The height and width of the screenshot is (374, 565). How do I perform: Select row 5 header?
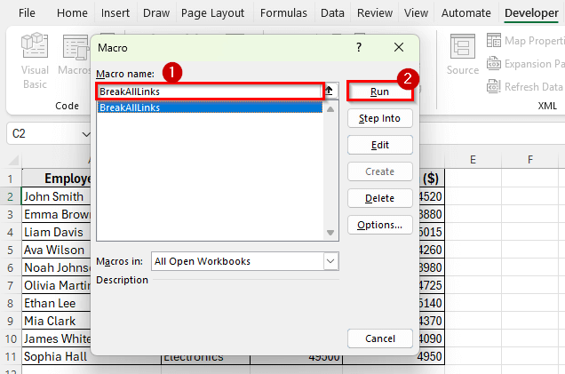coord(11,250)
